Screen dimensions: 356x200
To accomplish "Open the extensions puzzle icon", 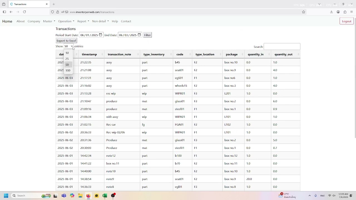I will pos(345,12).
